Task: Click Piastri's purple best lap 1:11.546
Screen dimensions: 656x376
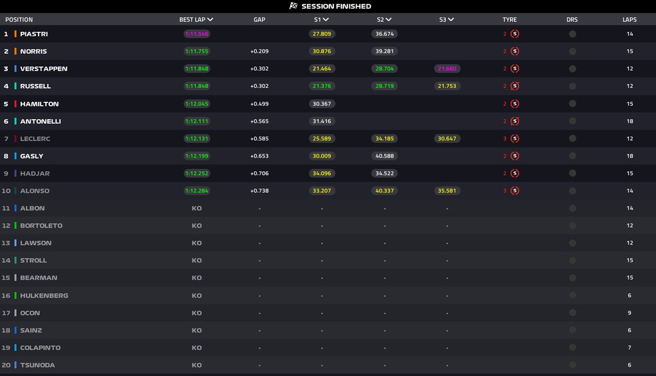Action: pos(197,34)
